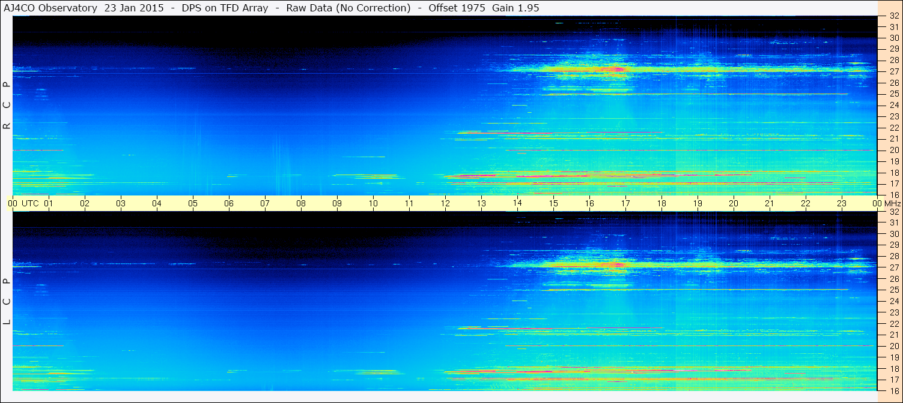Viewport: 903px width, 403px height.
Task: Select the 01 hour time marker
Action: tap(49, 203)
